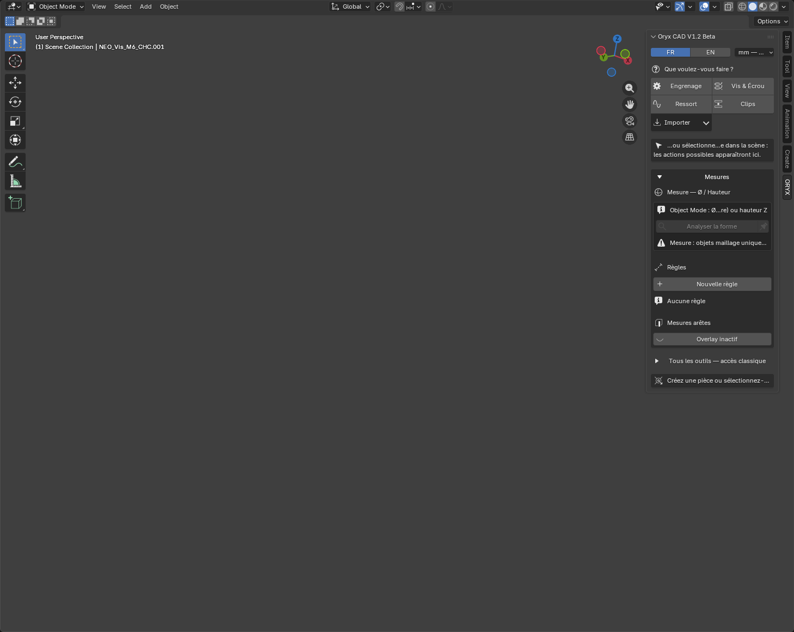Open the Object menu
794x632 pixels.
pos(169,7)
